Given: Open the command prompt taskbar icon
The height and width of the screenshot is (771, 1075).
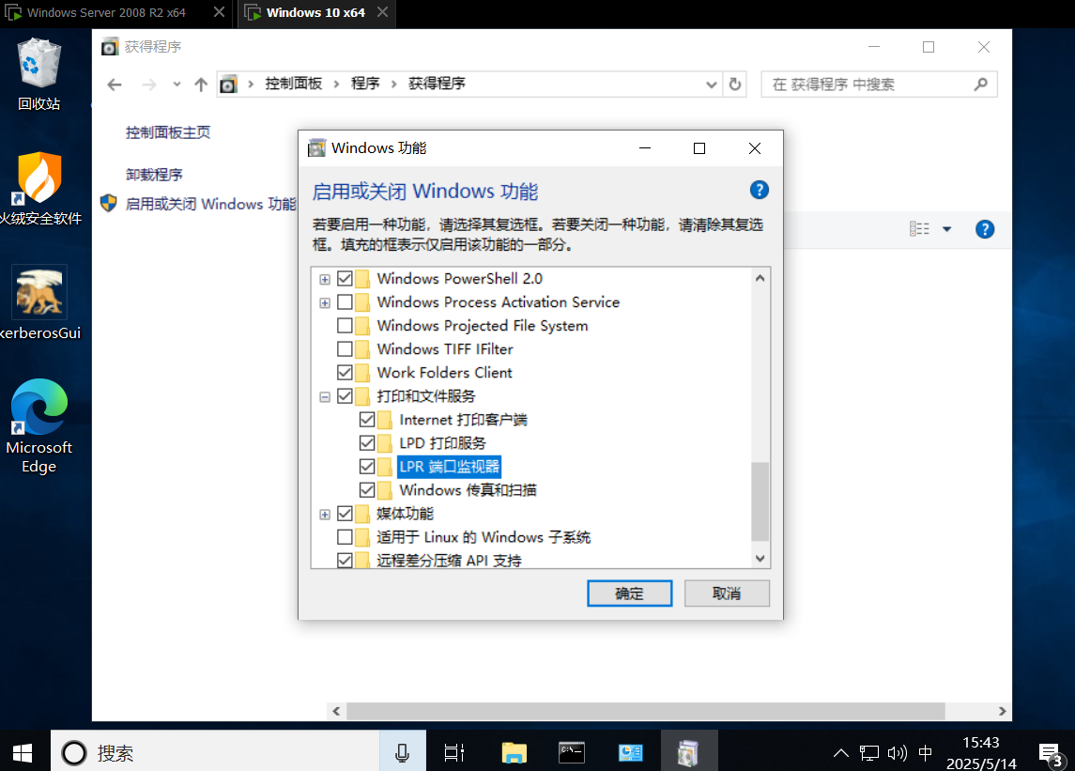Looking at the screenshot, I should point(571,752).
